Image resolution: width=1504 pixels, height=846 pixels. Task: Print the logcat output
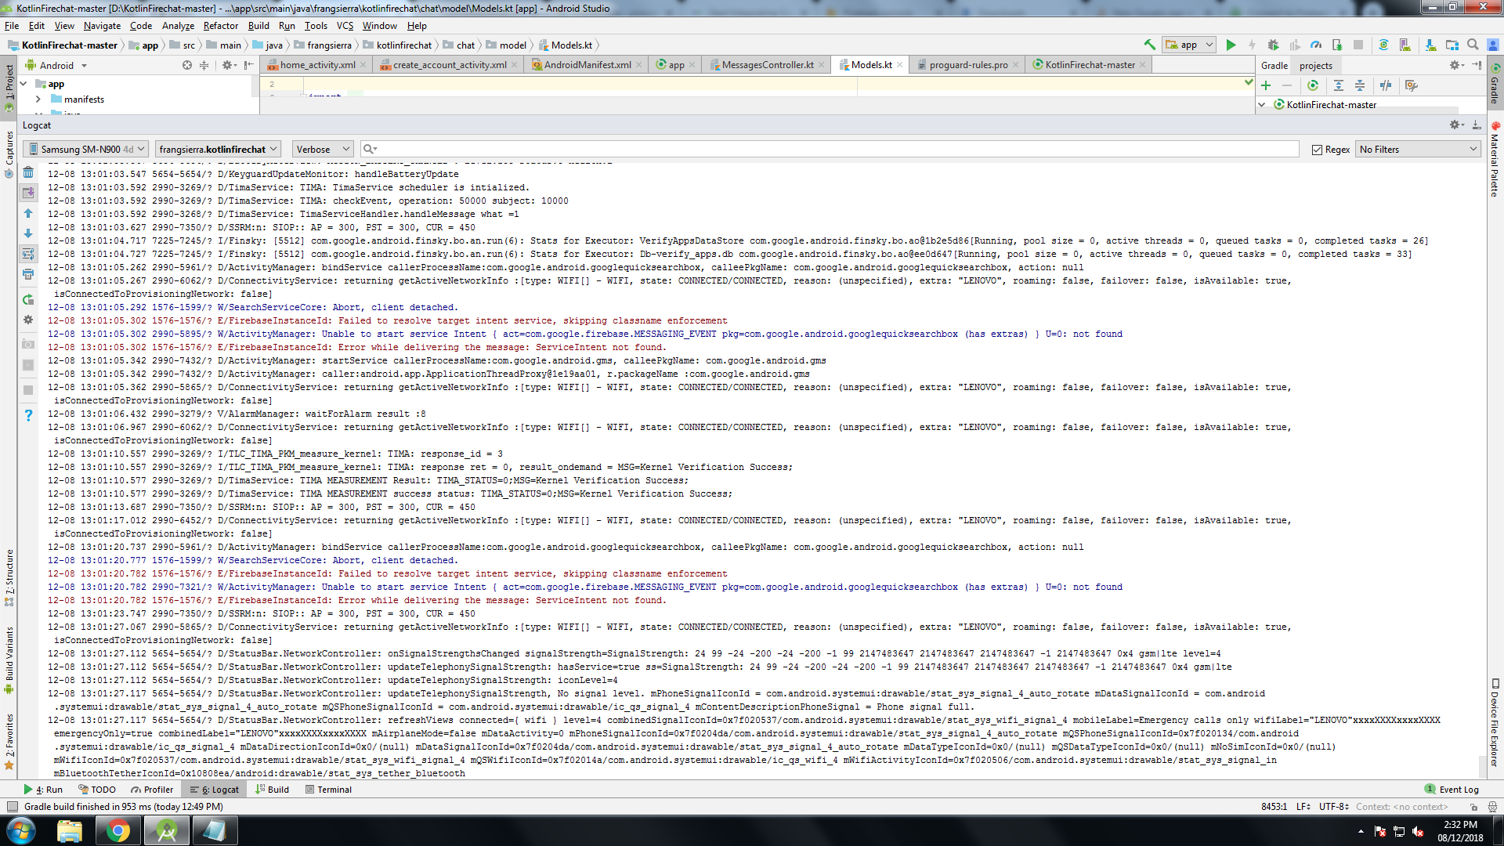(28, 274)
